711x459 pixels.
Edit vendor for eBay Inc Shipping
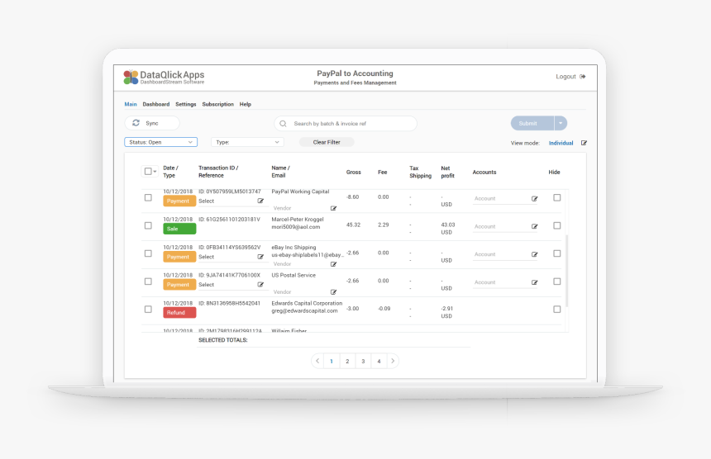click(x=333, y=264)
